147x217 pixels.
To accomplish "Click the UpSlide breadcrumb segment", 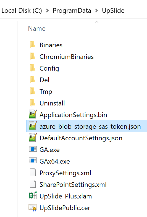I will tap(113, 11).
